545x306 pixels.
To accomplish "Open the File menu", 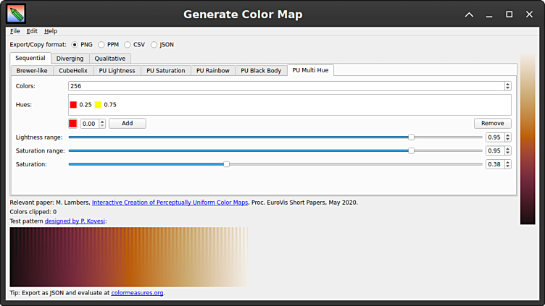I will pyautogui.click(x=15, y=31).
